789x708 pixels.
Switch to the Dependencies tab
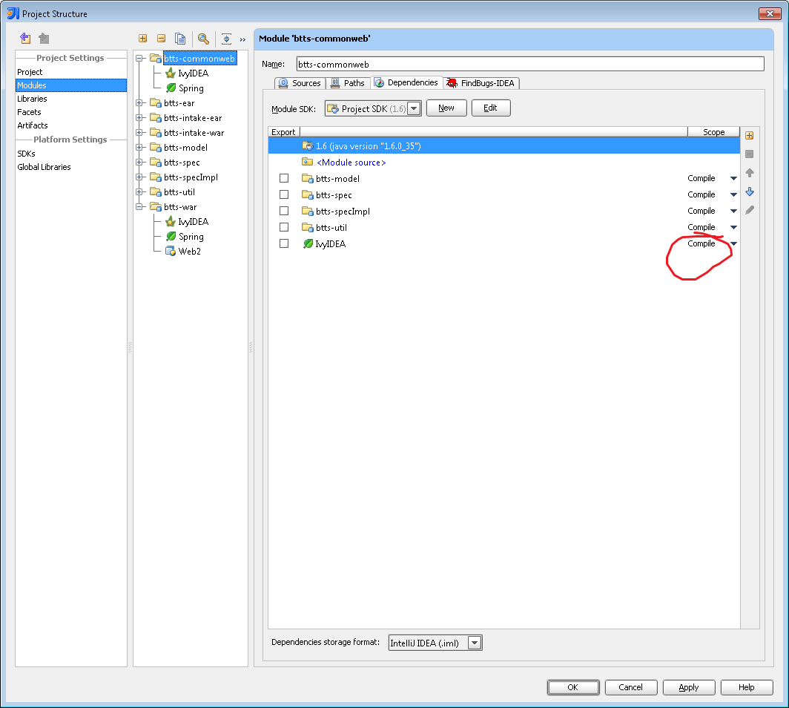click(406, 82)
